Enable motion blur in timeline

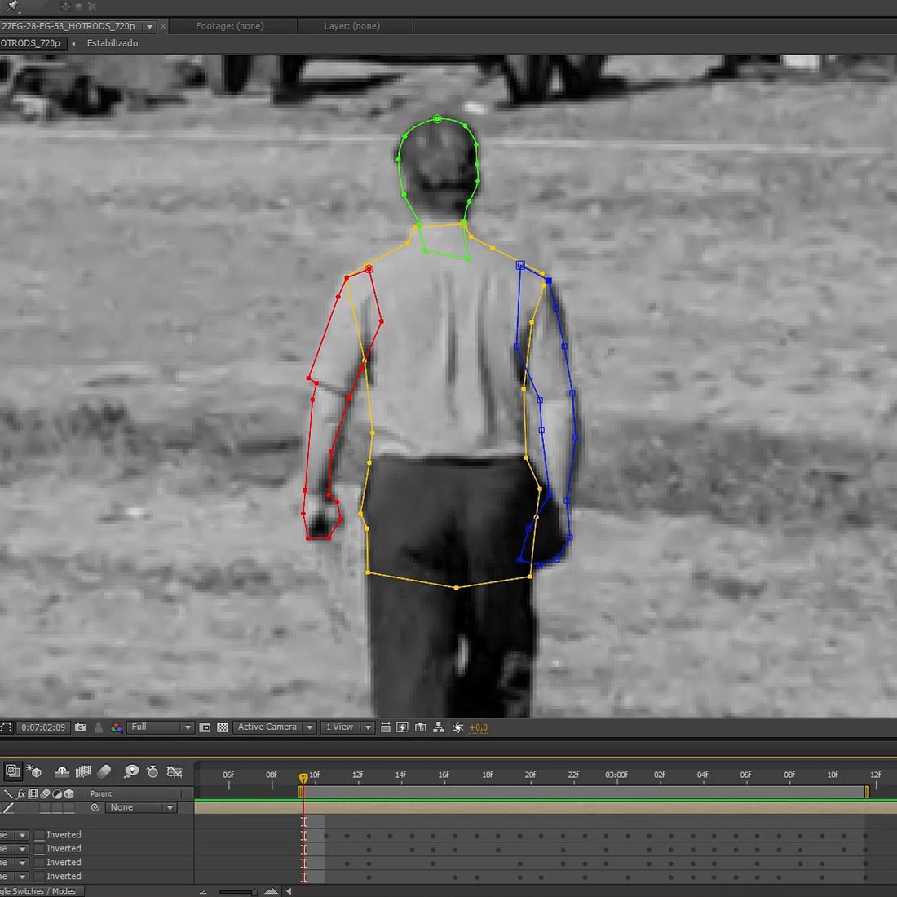(104, 771)
